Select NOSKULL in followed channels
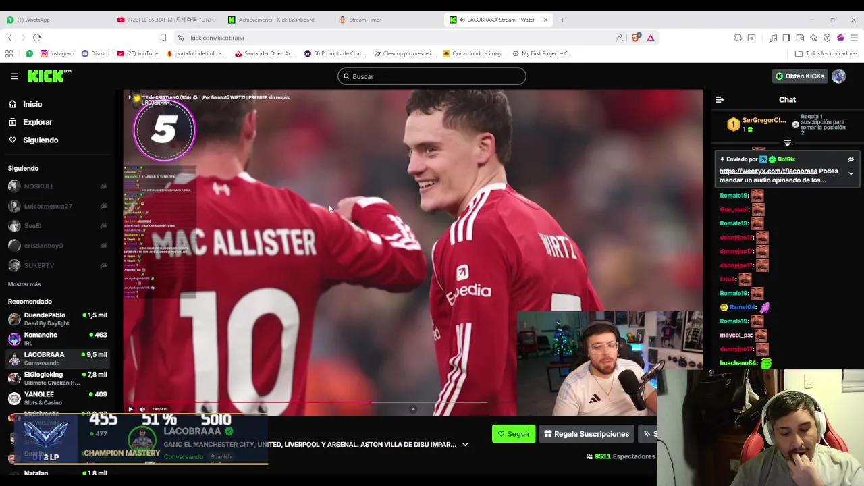This screenshot has width=864, height=486. click(57, 186)
